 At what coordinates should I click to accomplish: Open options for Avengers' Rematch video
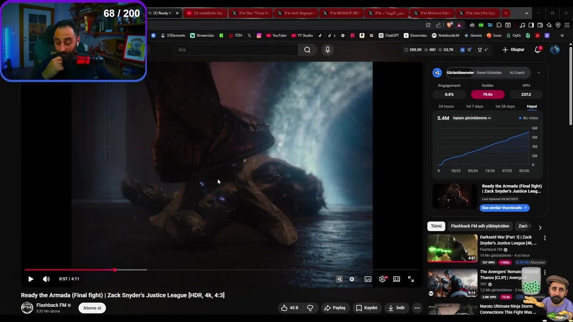(545, 272)
